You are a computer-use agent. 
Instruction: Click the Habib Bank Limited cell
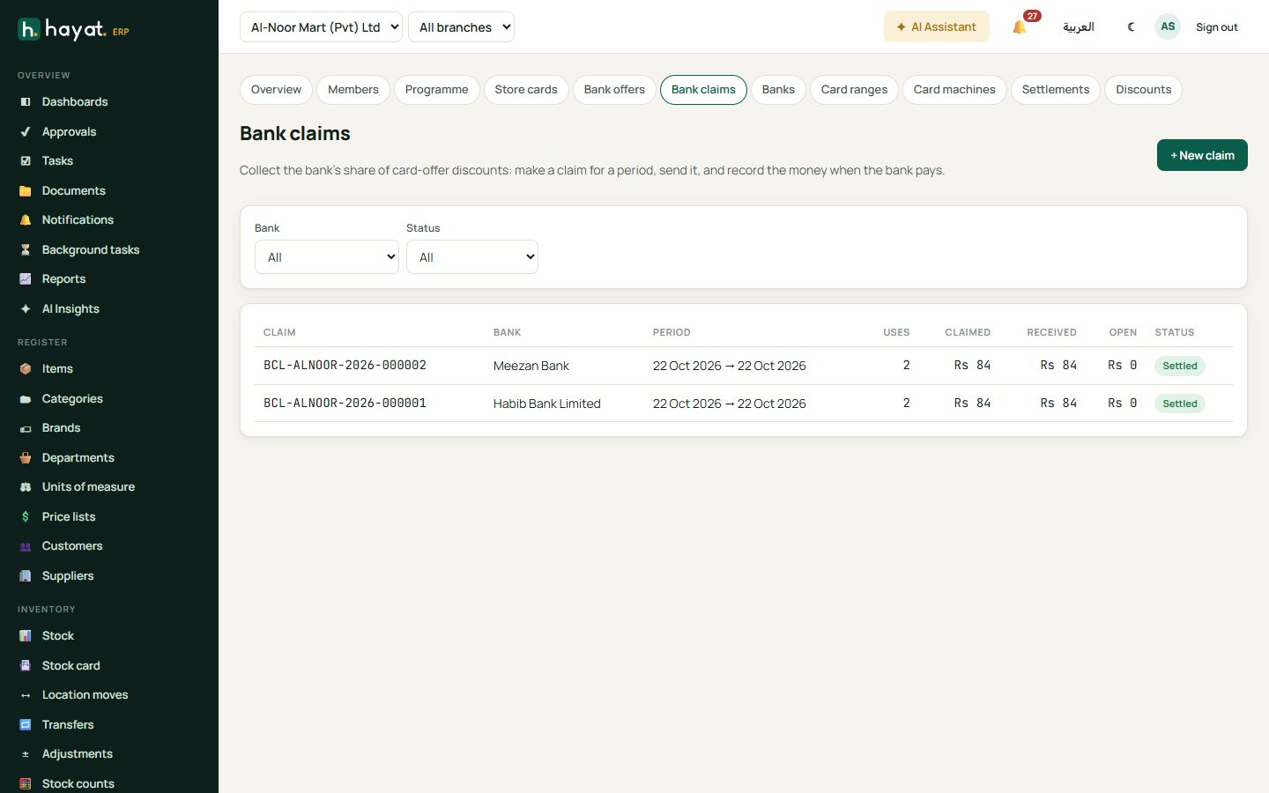coord(547,404)
